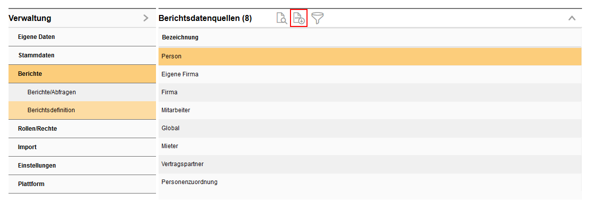Image resolution: width=591 pixels, height=203 pixels.
Task: Choose the Mitarbeiter data source row
Action: click(175, 110)
